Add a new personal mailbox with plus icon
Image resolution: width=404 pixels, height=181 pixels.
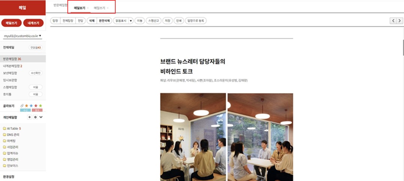[x=29, y=117]
